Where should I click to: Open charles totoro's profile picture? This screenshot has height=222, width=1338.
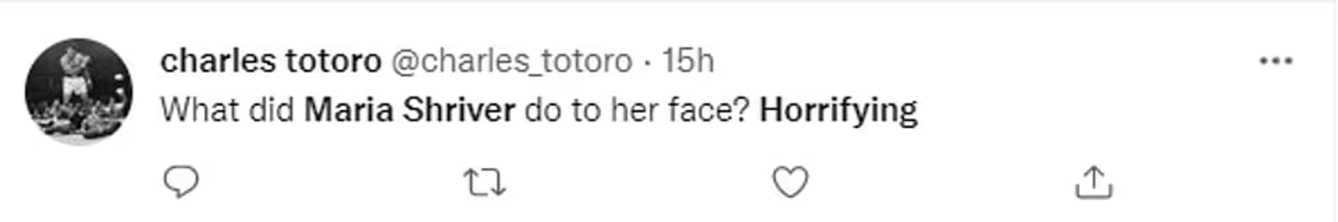pos(79,92)
